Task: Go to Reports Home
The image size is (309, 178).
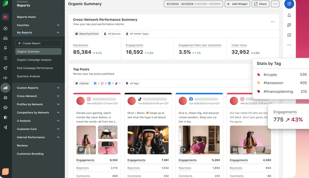Action: [x=26, y=17]
